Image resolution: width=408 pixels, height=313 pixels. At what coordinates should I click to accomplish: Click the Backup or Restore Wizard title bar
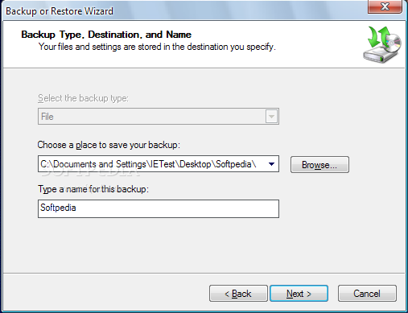[185, 10]
